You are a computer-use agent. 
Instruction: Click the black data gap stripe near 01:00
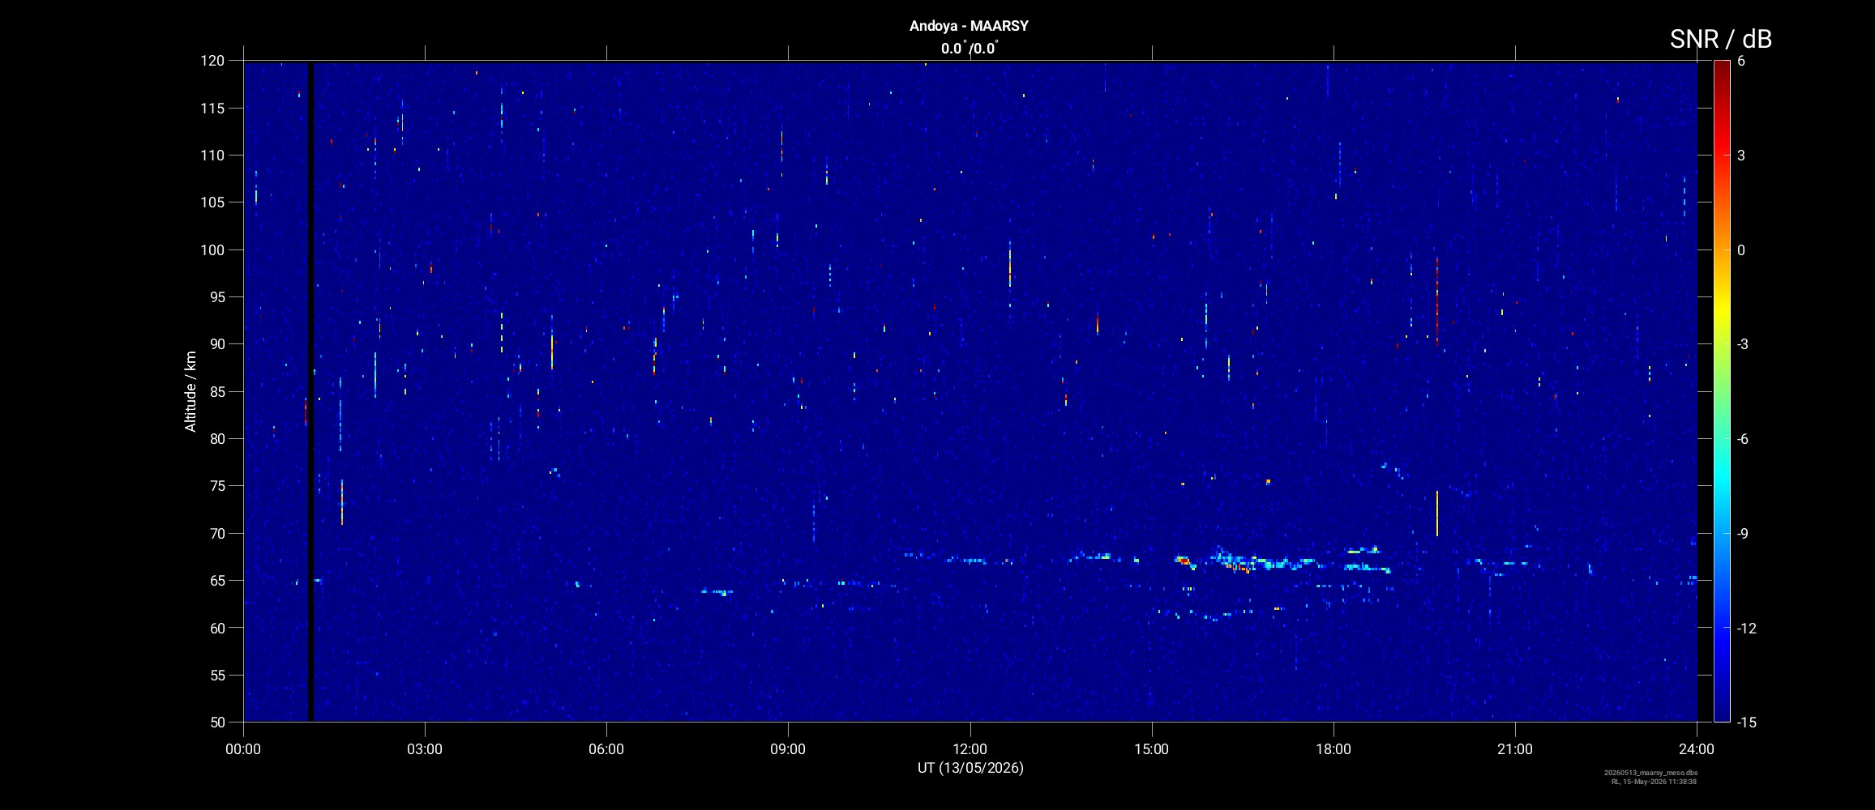(x=310, y=391)
